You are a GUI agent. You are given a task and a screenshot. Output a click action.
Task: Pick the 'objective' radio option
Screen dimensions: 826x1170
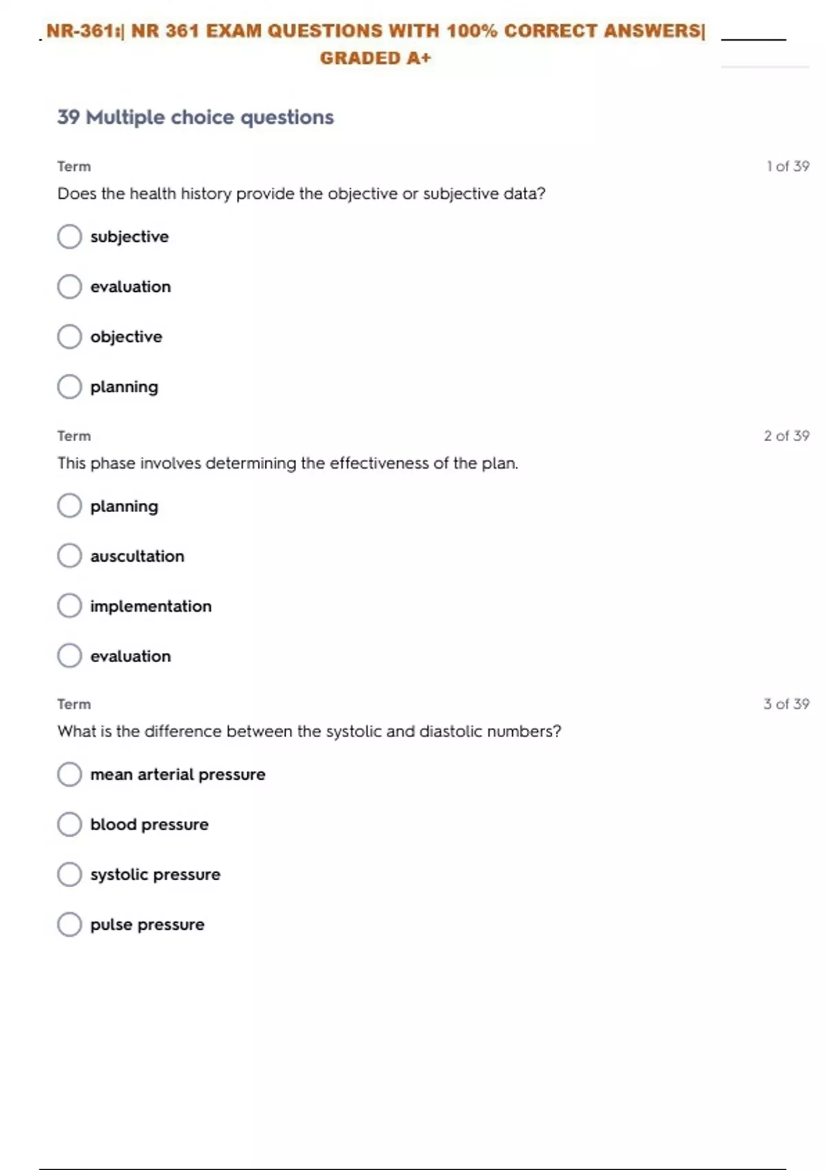pos(70,337)
